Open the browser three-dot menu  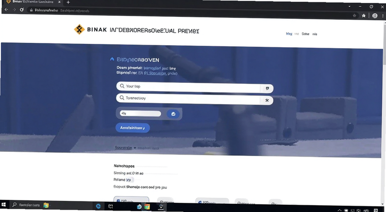point(383,16)
